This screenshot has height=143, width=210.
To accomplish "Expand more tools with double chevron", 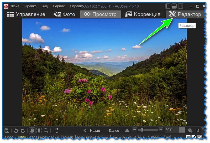I will coord(57,130).
